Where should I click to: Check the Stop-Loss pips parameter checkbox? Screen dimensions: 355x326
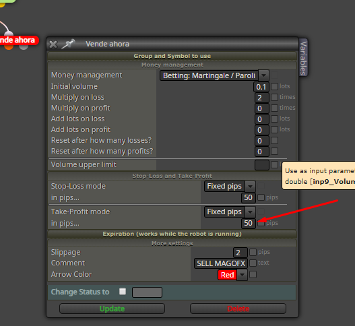click(x=261, y=197)
